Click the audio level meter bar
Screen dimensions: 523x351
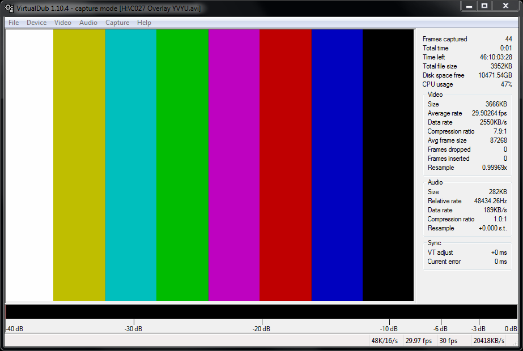[x=262, y=312]
